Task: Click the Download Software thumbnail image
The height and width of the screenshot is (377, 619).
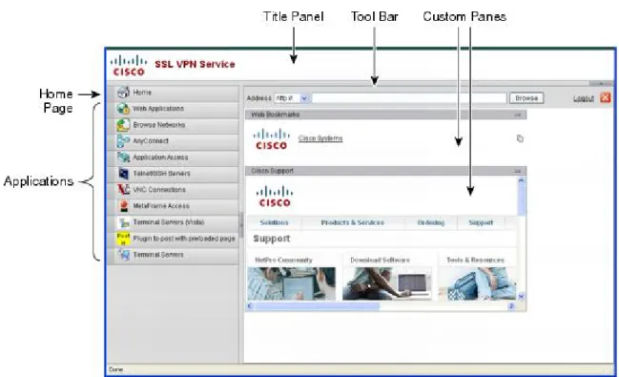Action: pos(387,283)
